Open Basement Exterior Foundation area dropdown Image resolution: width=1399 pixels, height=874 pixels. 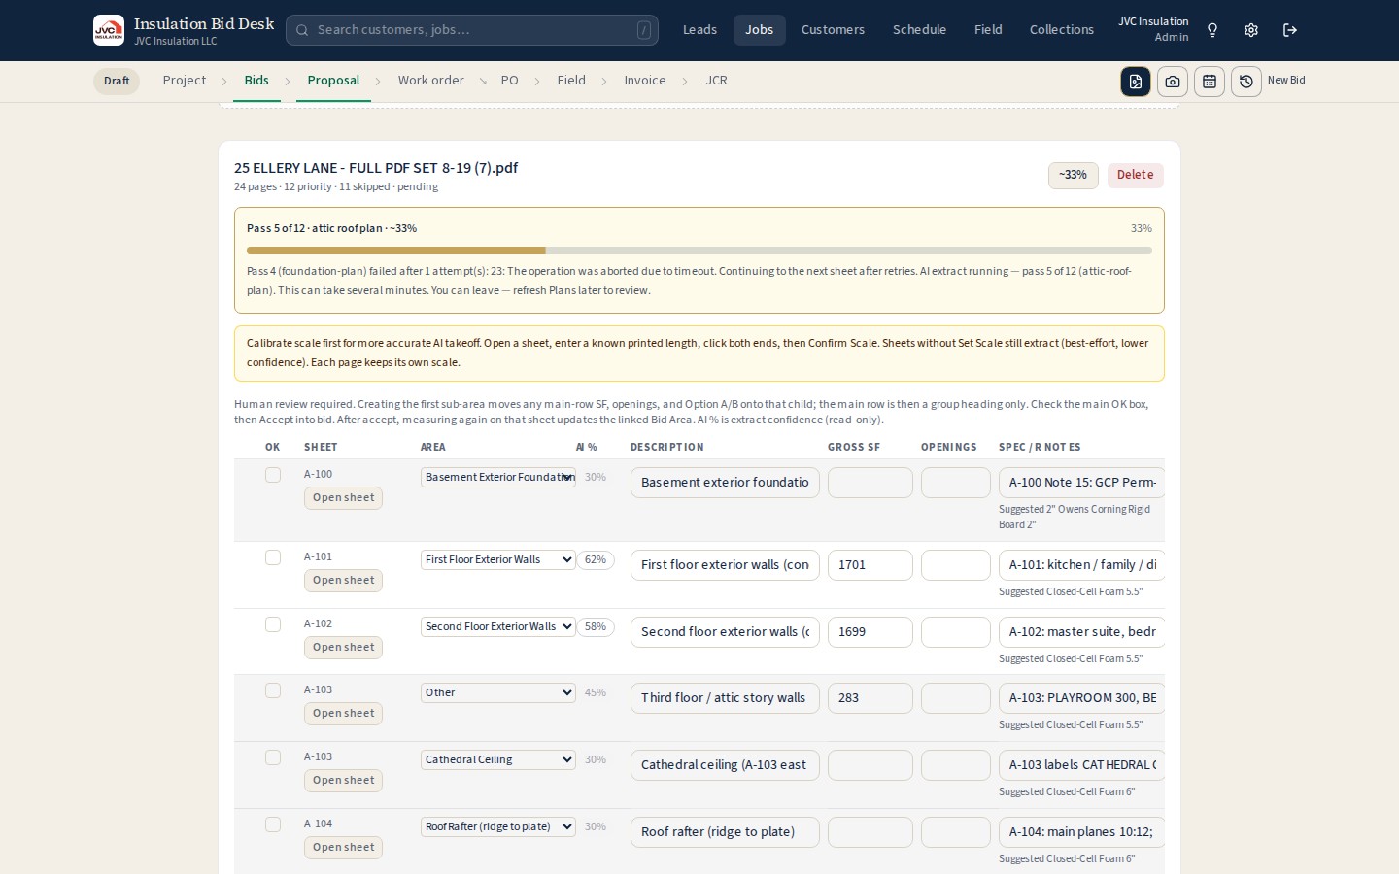498,477
